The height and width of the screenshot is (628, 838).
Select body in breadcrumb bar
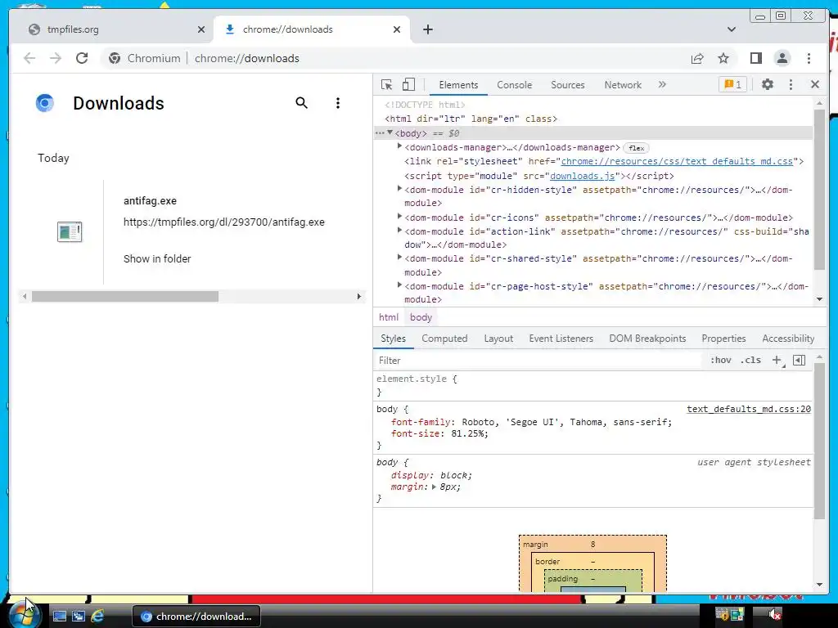(x=421, y=317)
